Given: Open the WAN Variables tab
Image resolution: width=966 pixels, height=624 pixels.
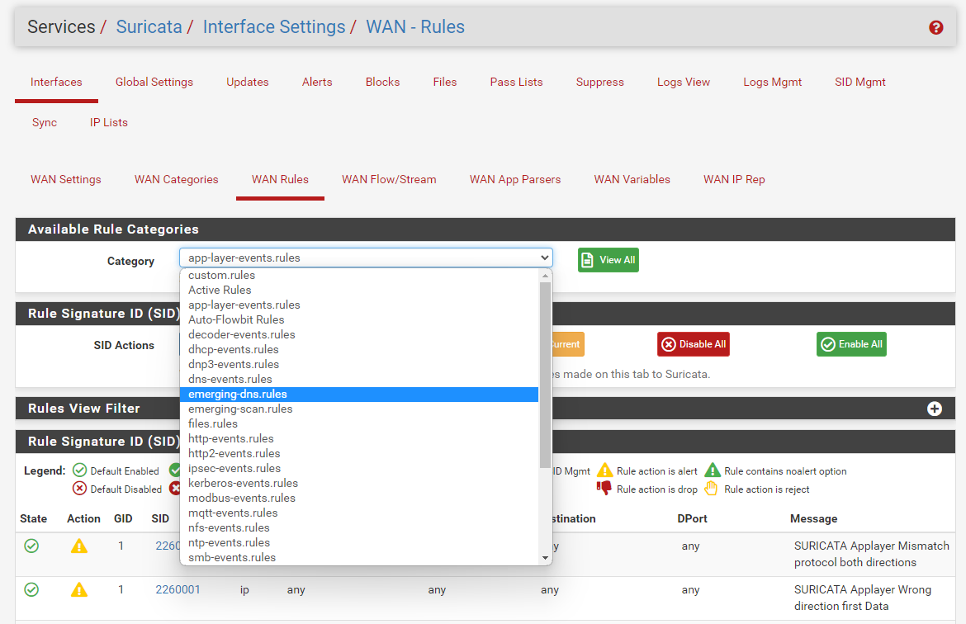Looking at the screenshot, I should click(x=632, y=179).
